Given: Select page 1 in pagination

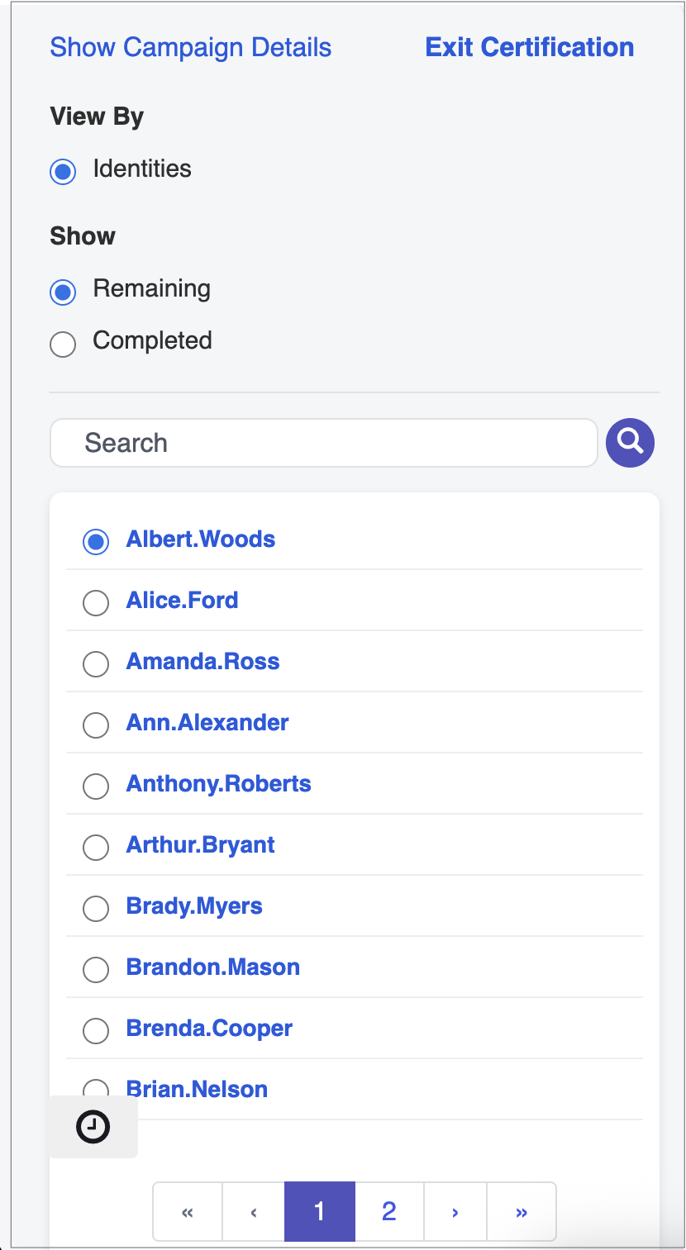Looking at the screenshot, I should point(320,1212).
